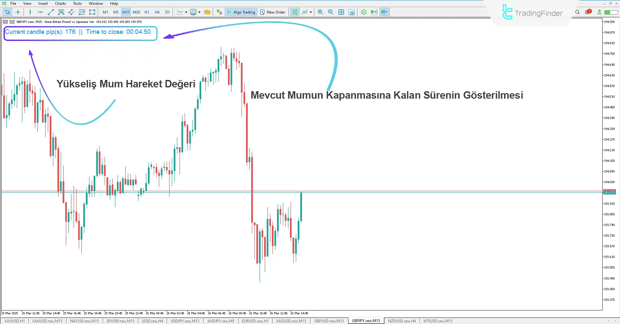Click the current price label on price scale
This screenshot has height=324, width=620.
coord(609,192)
